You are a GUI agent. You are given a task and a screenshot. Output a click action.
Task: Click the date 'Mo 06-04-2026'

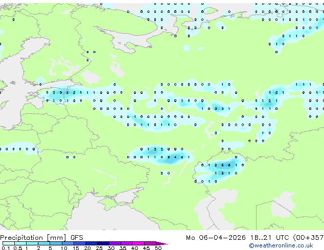pyautogui.click(x=216, y=238)
